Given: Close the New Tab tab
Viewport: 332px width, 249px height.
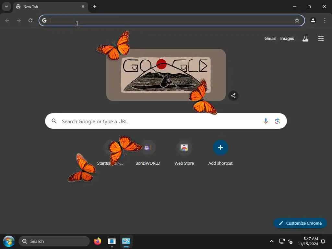Looking at the screenshot, I should click(83, 6).
